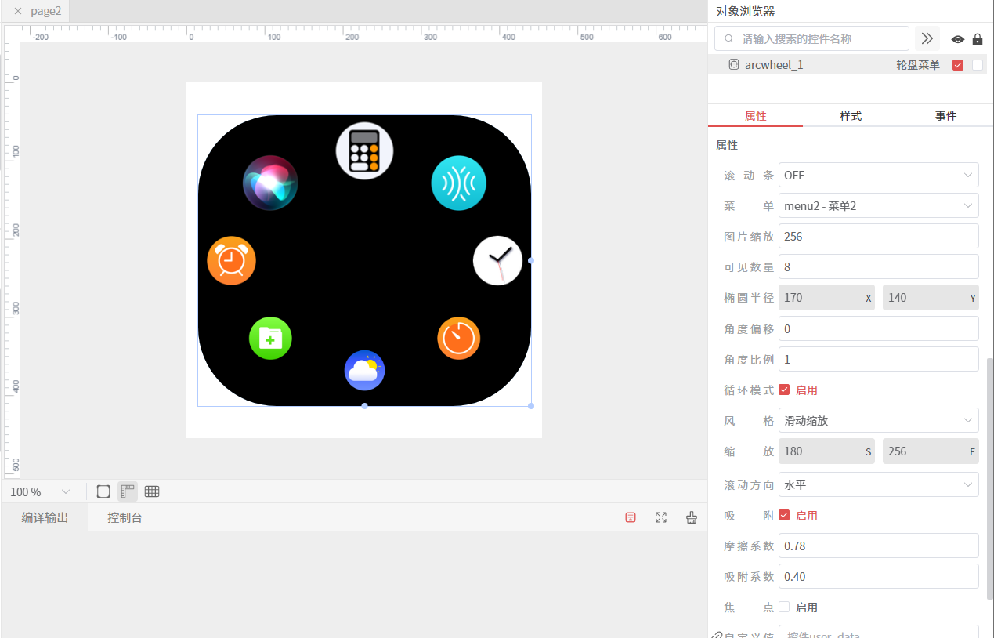Open the 滚动条 OFF dropdown
The height and width of the screenshot is (638, 994).
coord(878,176)
